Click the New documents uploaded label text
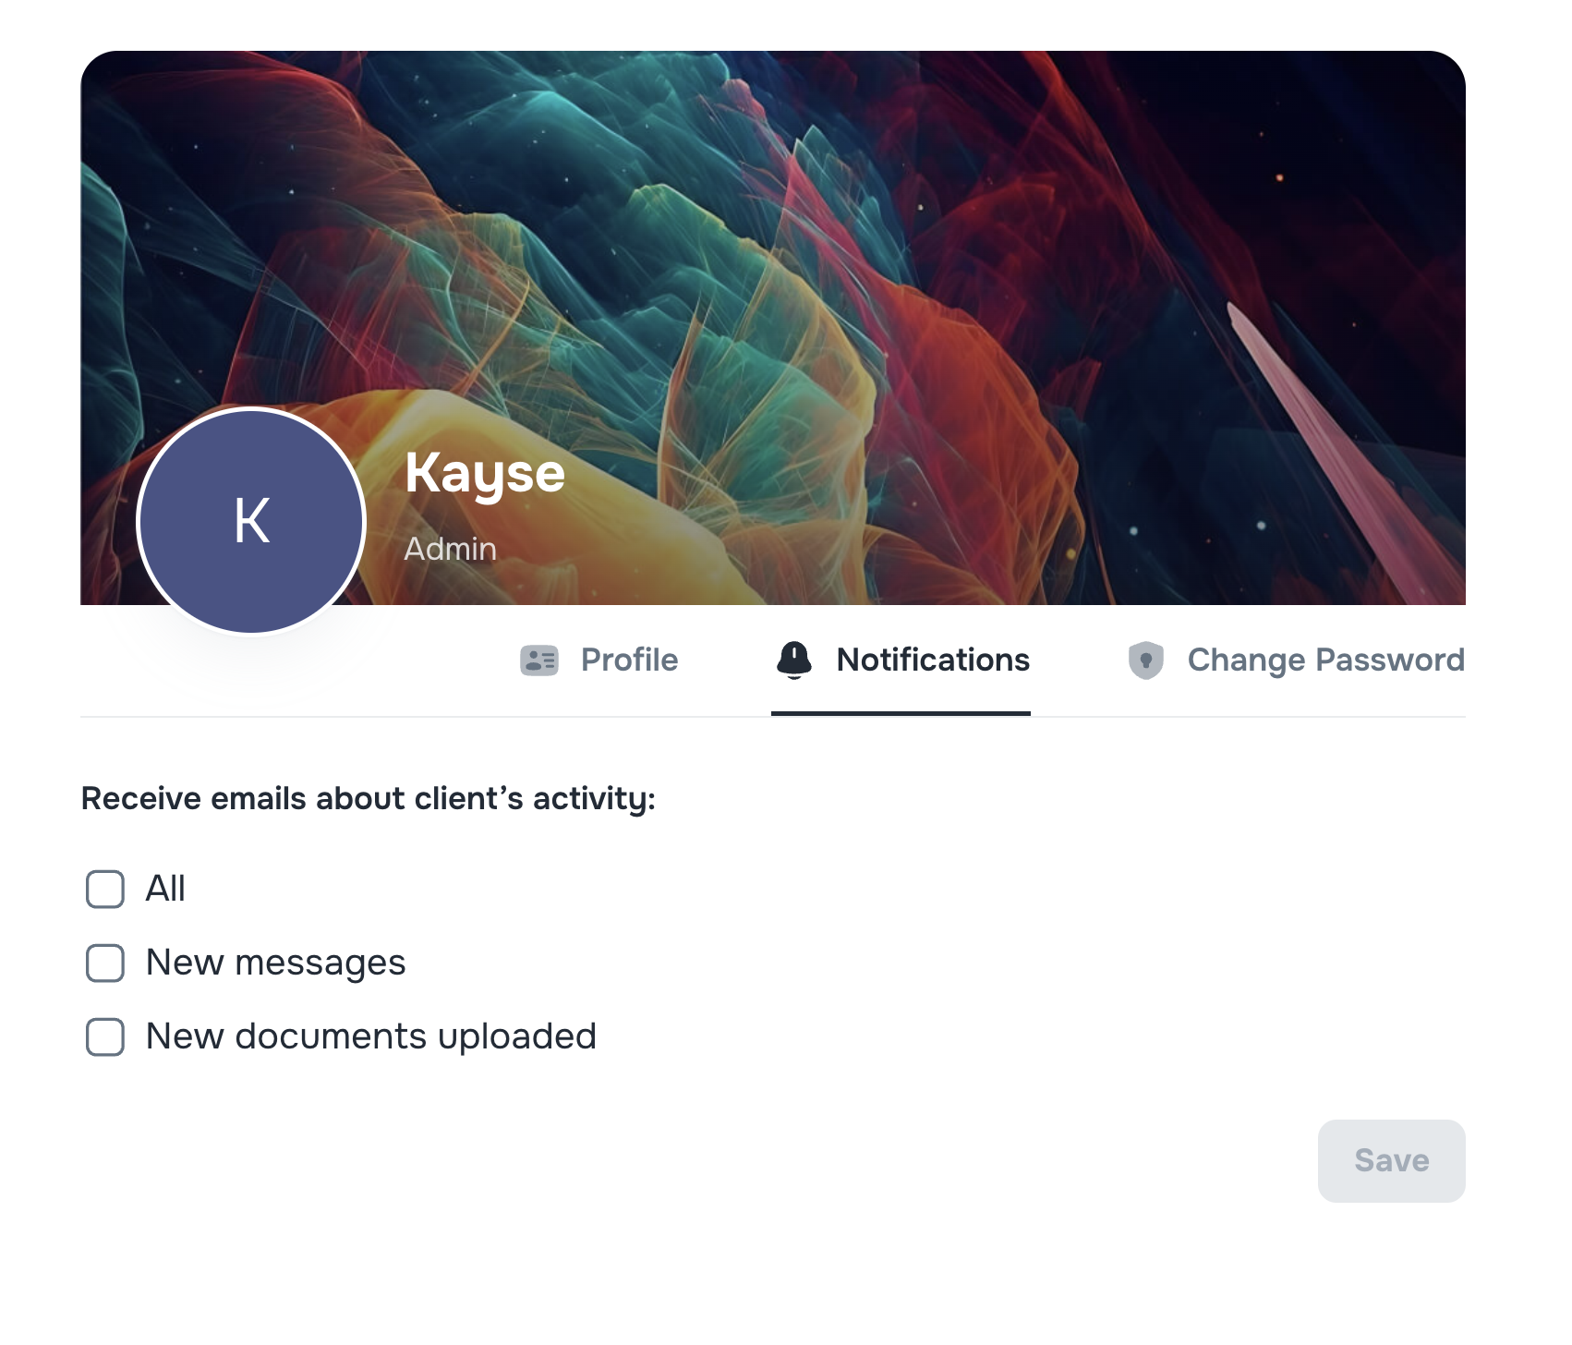Screen dimensions: 1572x1345 point(369,1036)
